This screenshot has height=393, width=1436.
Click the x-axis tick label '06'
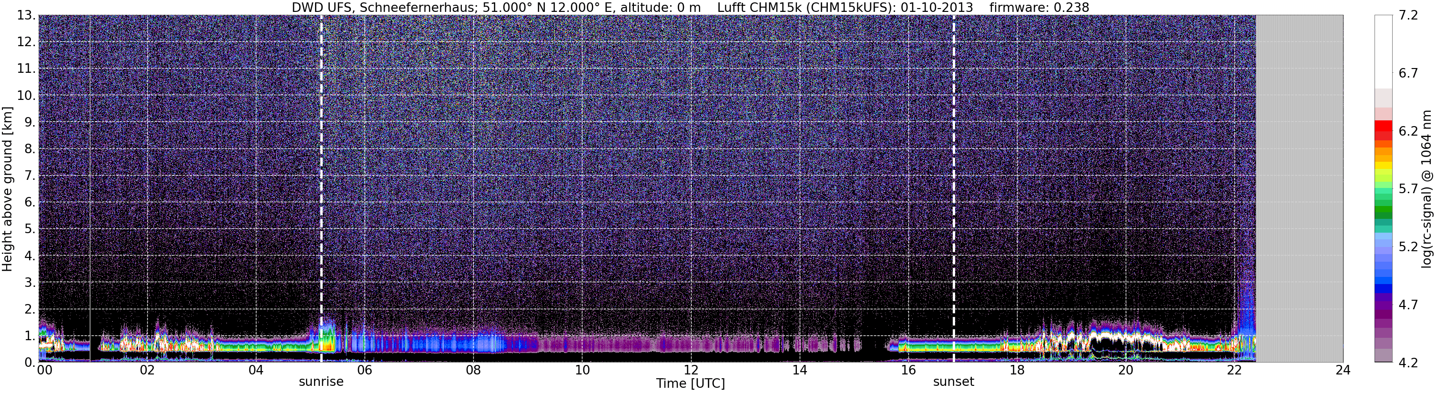(x=365, y=371)
